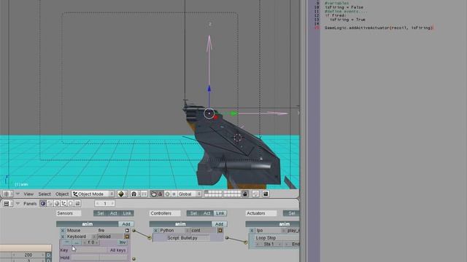Open the Global orientation dropdown
The width and height of the screenshot is (467, 262).
pyautogui.click(x=190, y=194)
